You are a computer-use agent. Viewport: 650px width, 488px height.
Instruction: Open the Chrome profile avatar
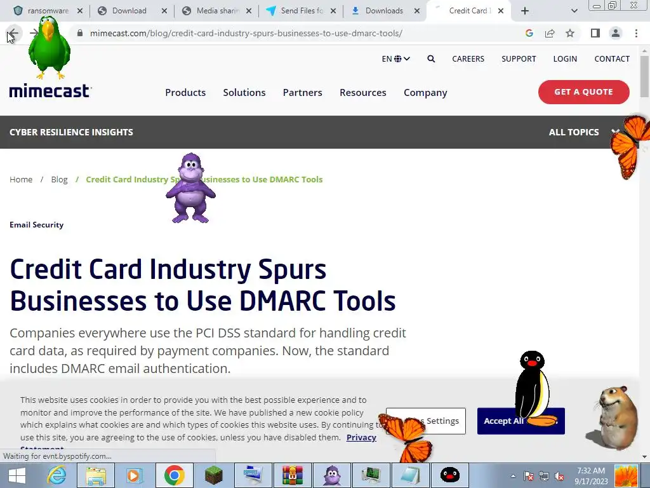[616, 33]
